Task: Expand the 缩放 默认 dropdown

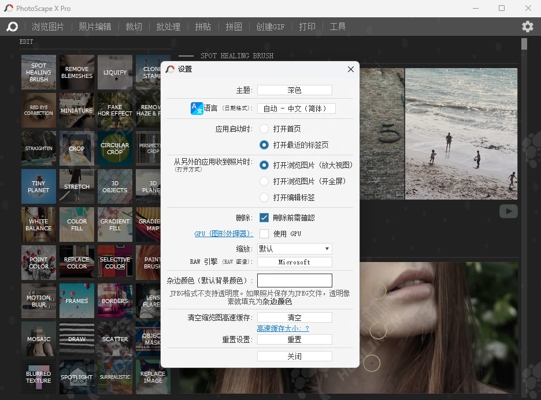Action: (294, 249)
